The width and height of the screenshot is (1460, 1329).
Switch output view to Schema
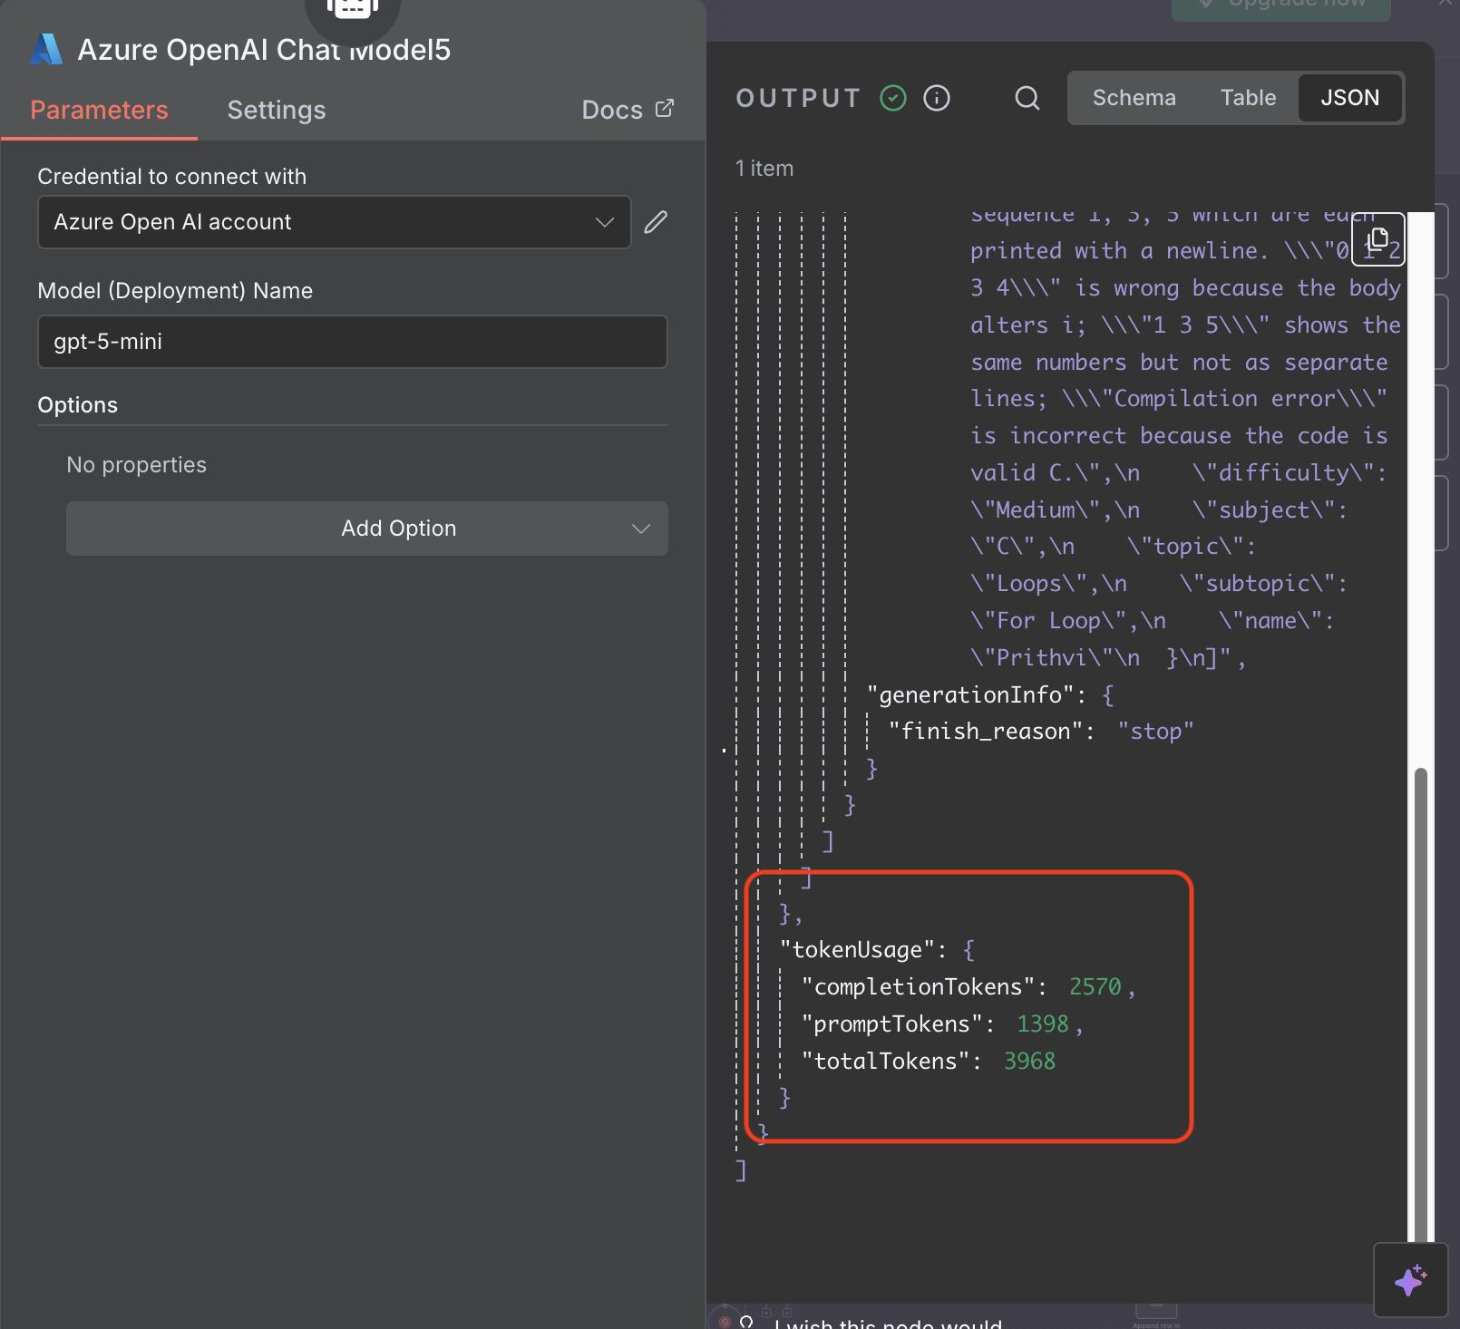tap(1134, 98)
